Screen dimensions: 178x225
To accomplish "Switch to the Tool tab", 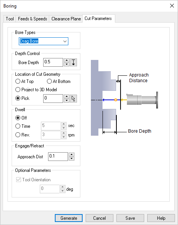I will point(10,19).
